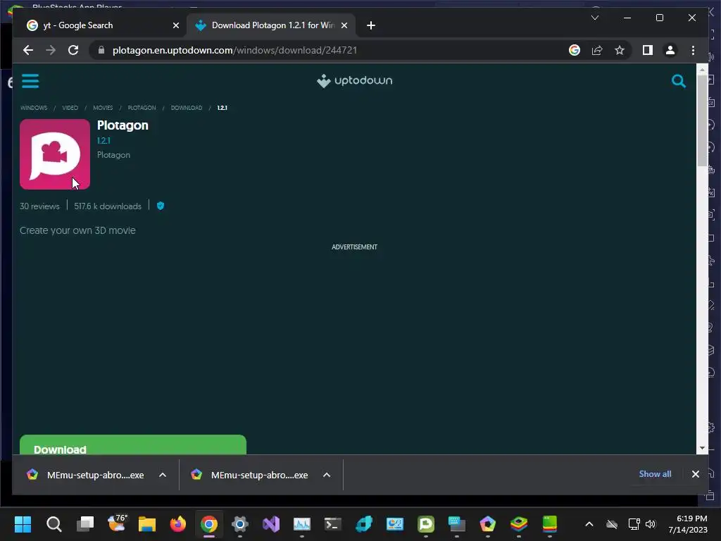This screenshot has width=721, height=541.
Task: Toggle the Chrome side panel
Action: (x=648, y=50)
